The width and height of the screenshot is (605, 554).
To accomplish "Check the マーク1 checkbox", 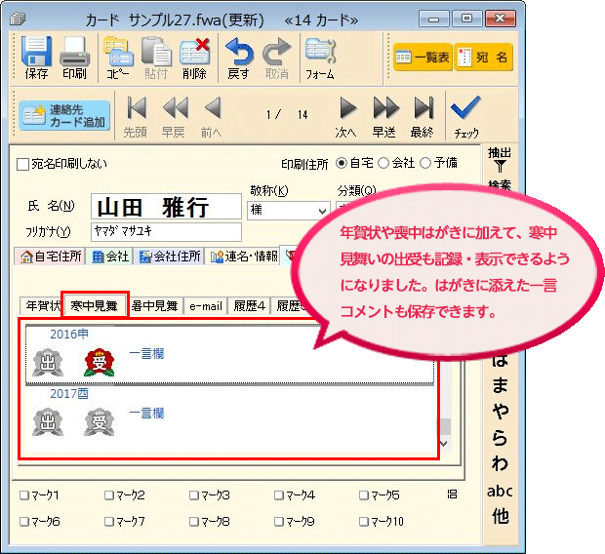I will tap(23, 495).
